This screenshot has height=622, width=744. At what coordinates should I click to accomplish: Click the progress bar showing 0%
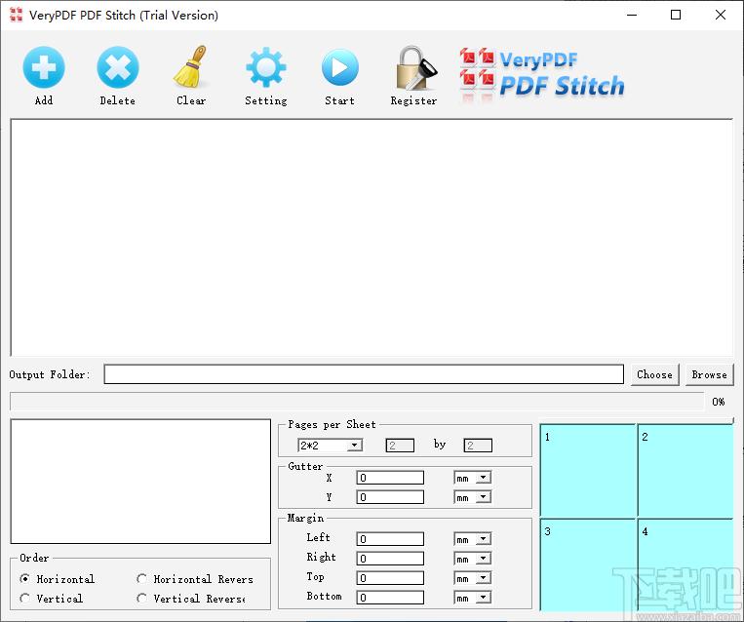coord(357,402)
